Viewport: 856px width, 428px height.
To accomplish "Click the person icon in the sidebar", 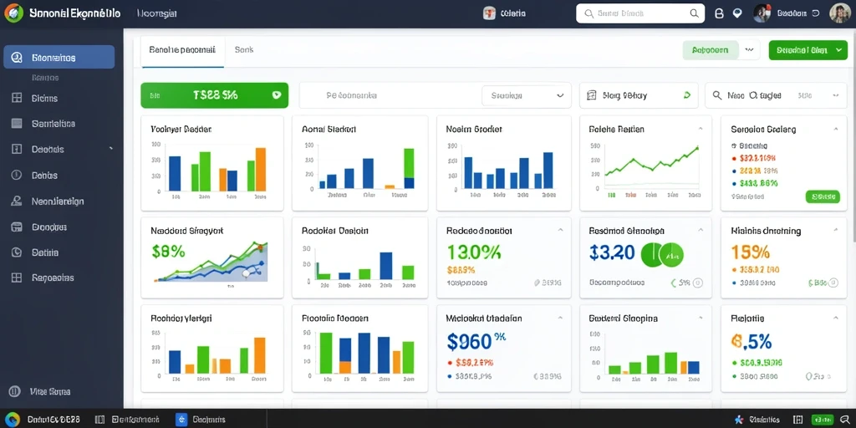I will click(x=17, y=201).
